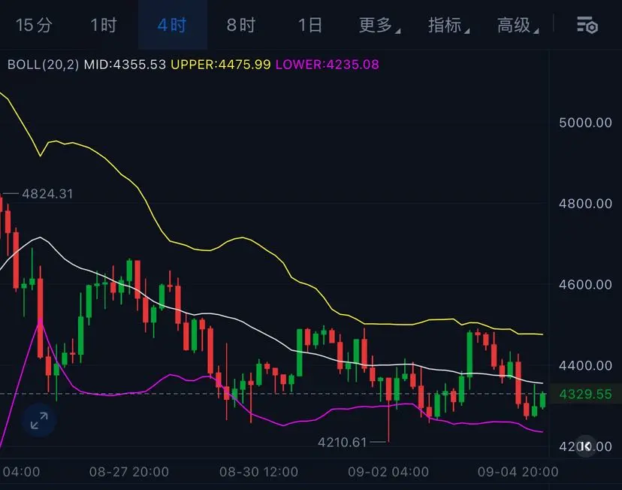Click the MID:4355.53 value

[x=125, y=65]
